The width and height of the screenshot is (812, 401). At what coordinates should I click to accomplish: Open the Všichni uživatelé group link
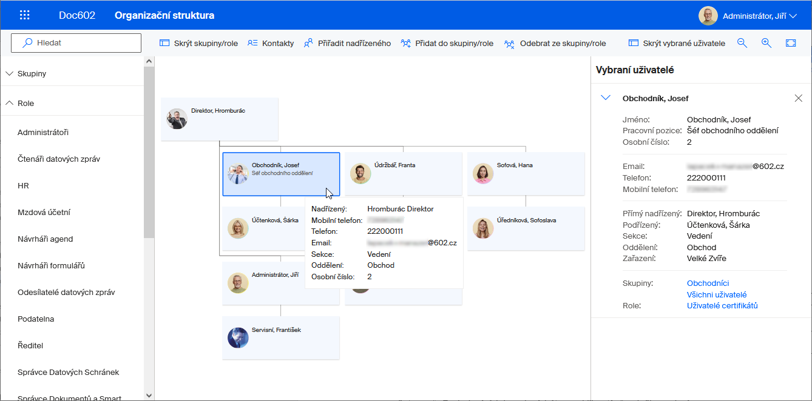717,294
